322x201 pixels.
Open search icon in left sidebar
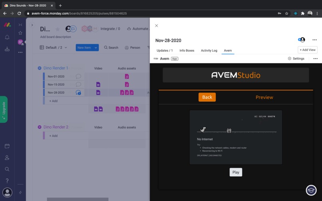click(x=7, y=169)
